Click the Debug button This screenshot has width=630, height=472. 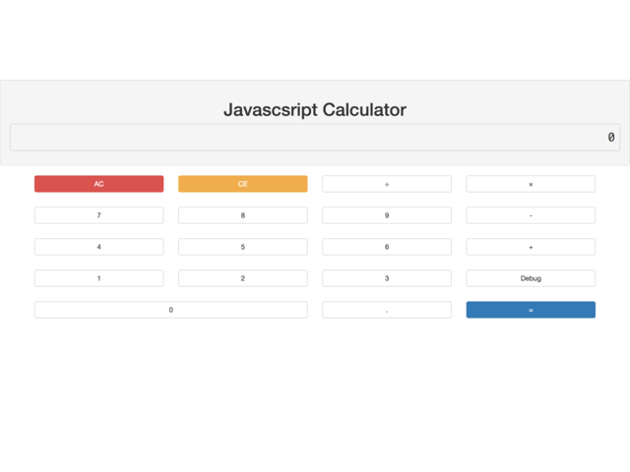(531, 278)
